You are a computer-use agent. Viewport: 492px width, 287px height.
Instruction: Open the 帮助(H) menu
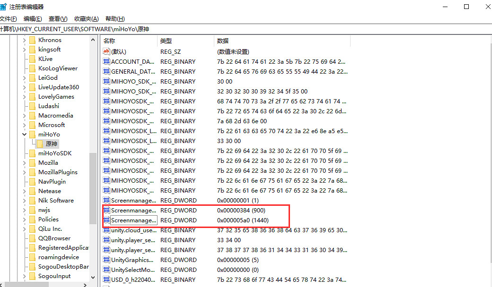point(115,19)
